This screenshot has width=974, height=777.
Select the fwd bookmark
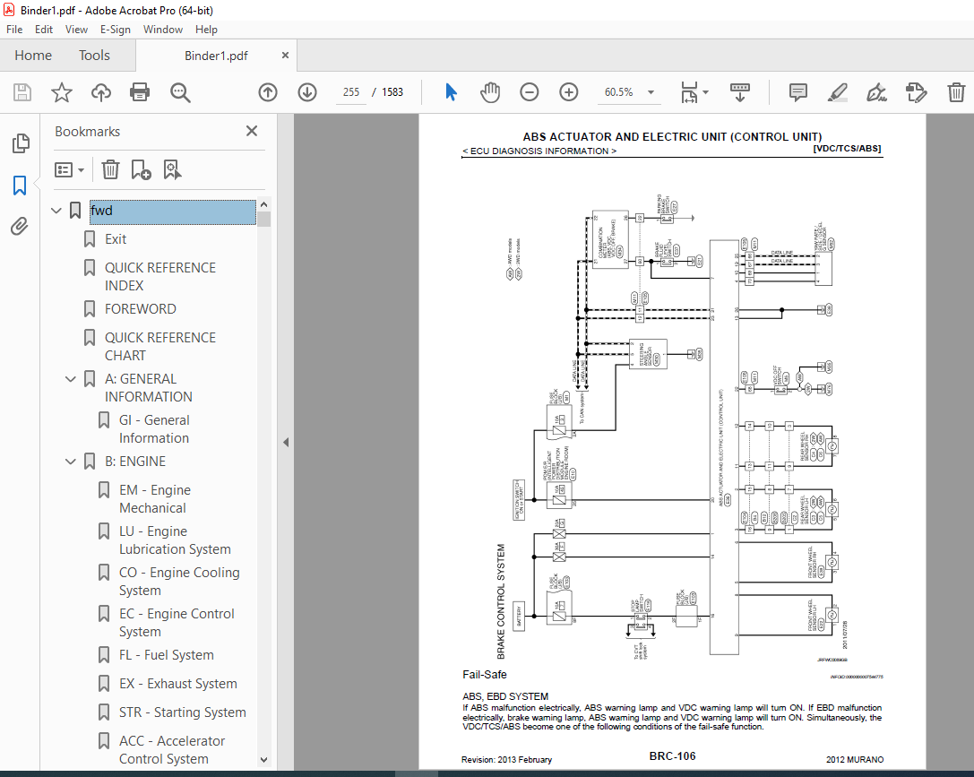173,212
